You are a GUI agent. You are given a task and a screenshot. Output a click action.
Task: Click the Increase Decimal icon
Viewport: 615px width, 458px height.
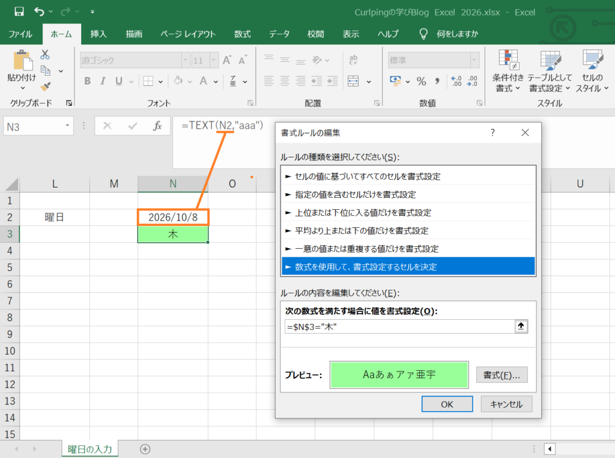coord(456,81)
